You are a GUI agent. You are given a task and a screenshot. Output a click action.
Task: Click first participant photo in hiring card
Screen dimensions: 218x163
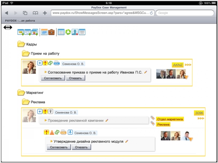pyautogui.click(x=161, y=74)
